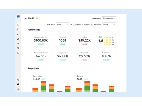Click the tallest bar in Conversations chart
This screenshot has height=106, width=142.
pyautogui.click(x=43, y=86)
